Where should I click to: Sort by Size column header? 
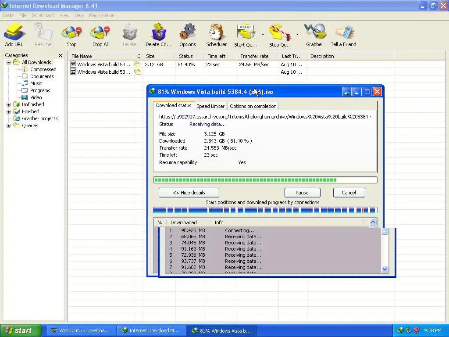[x=159, y=56]
